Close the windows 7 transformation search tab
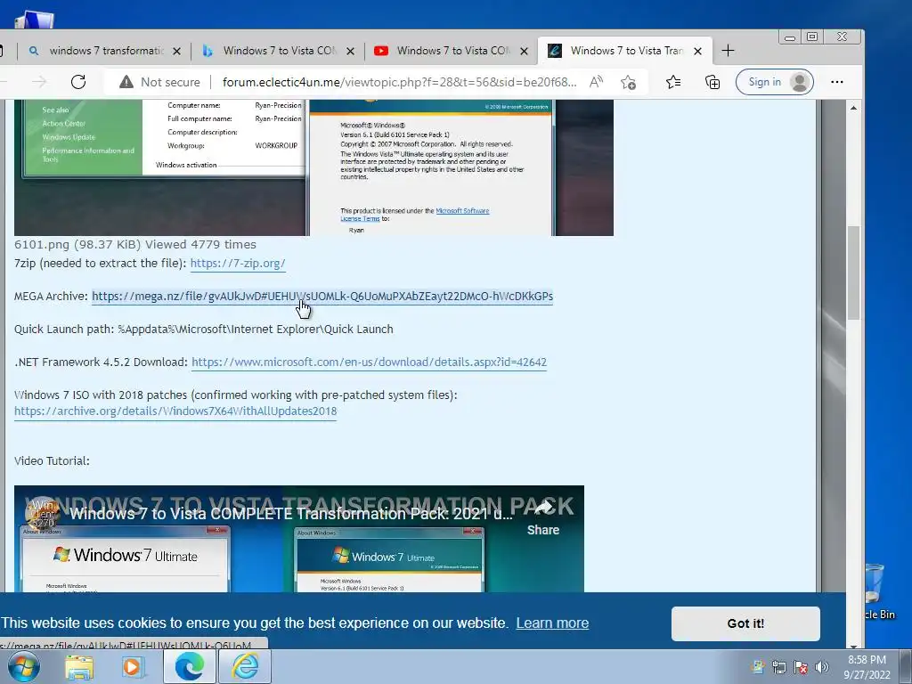 (177, 51)
